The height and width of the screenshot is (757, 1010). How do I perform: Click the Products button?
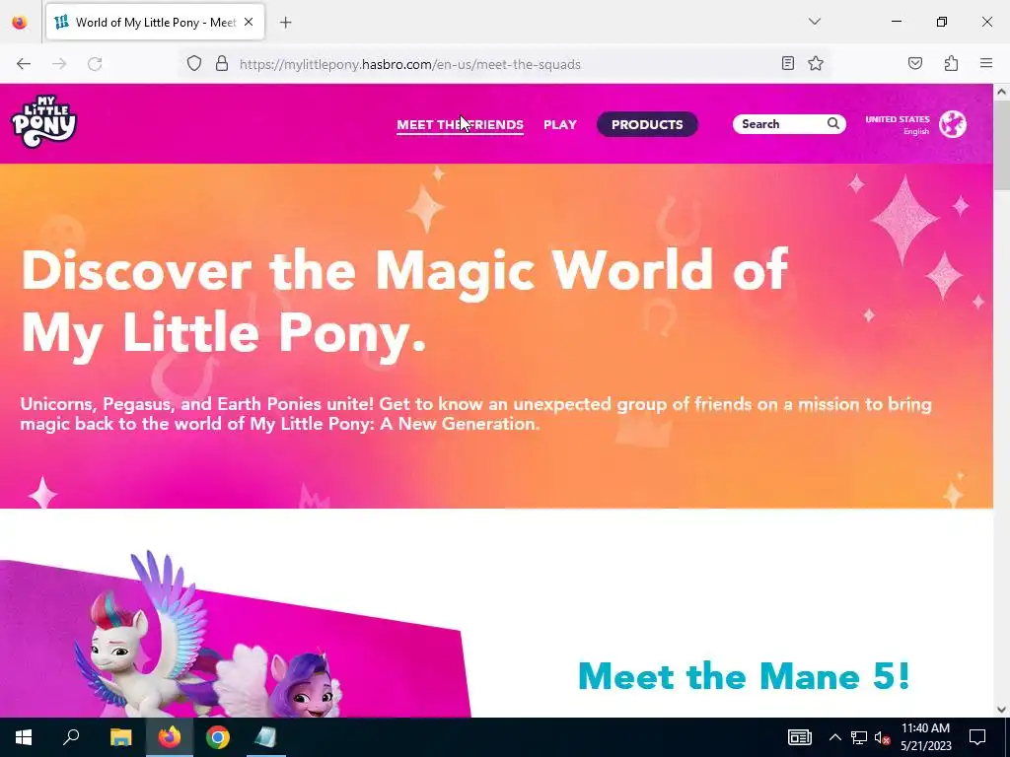pos(647,124)
